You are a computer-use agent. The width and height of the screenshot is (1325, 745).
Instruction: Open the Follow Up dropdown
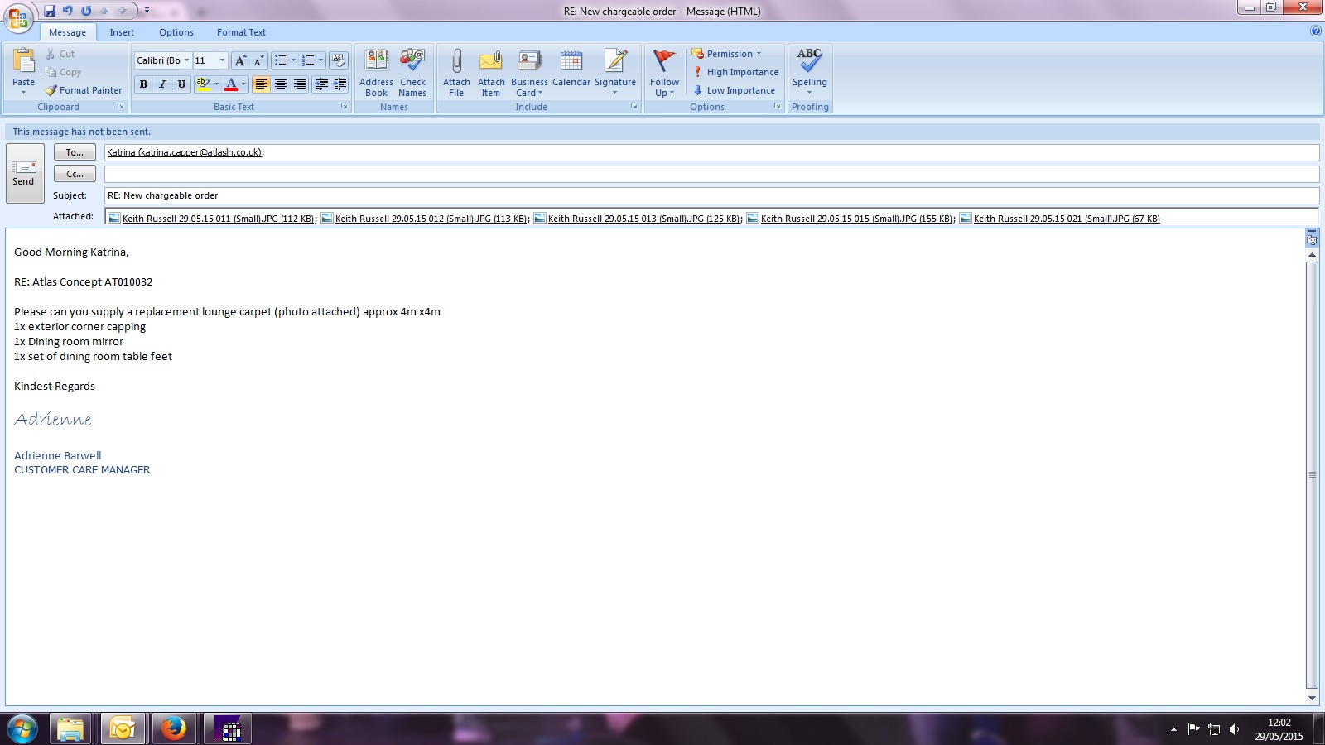(x=664, y=73)
